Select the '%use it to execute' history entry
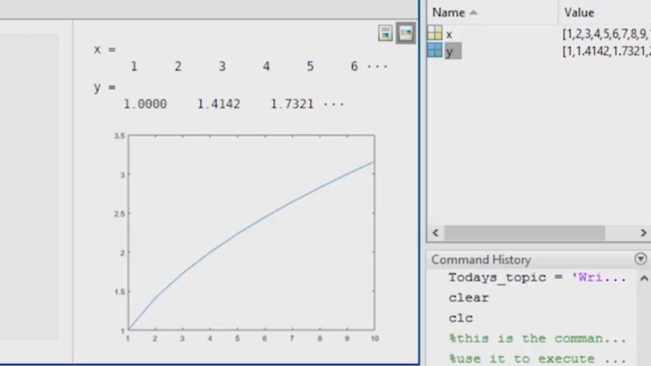This screenshot has height=366, width=651. click(x=537, y=358)
